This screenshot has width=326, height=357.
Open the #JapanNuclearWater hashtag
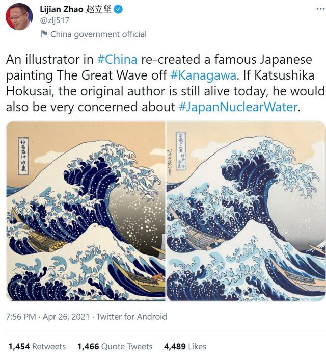pos(238,107)
